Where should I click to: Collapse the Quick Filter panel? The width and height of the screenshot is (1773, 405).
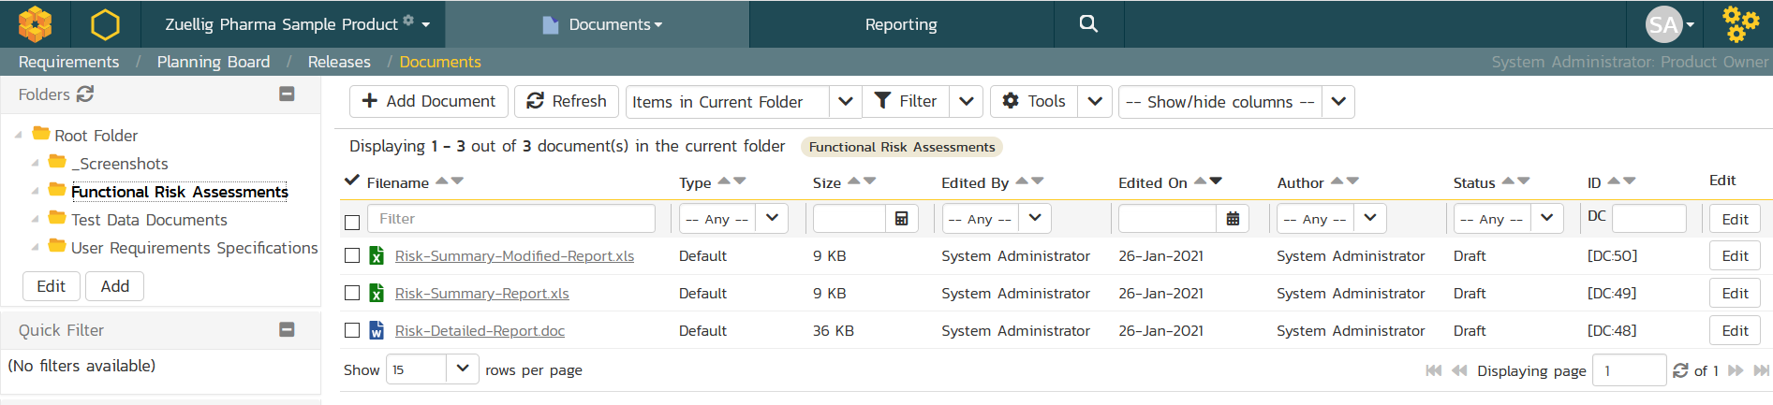pos(288,330)
